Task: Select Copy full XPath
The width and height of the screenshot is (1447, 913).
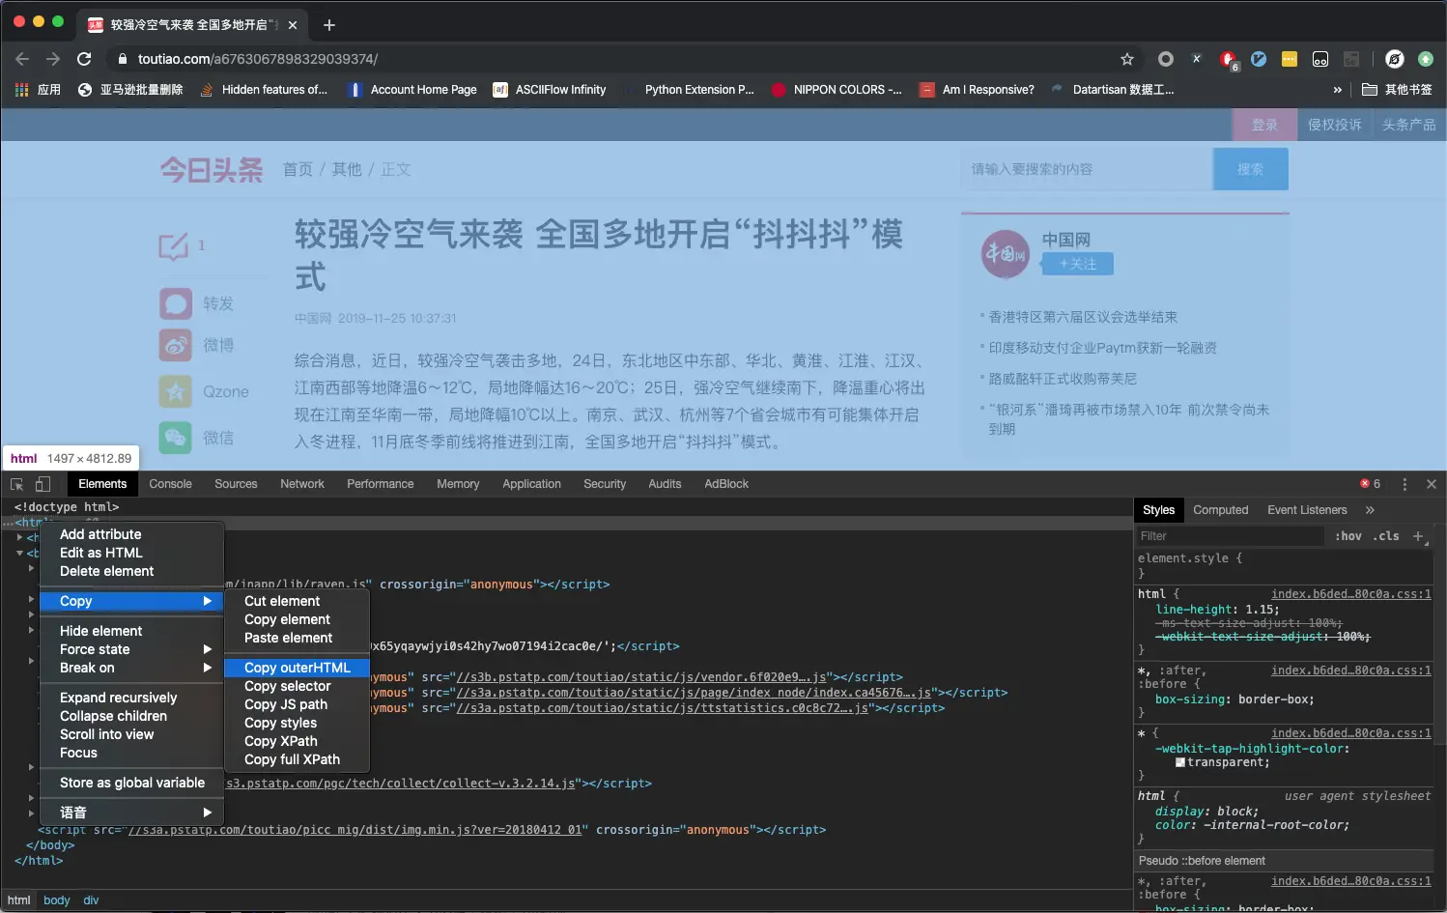Action: click(x=297, y=759)
